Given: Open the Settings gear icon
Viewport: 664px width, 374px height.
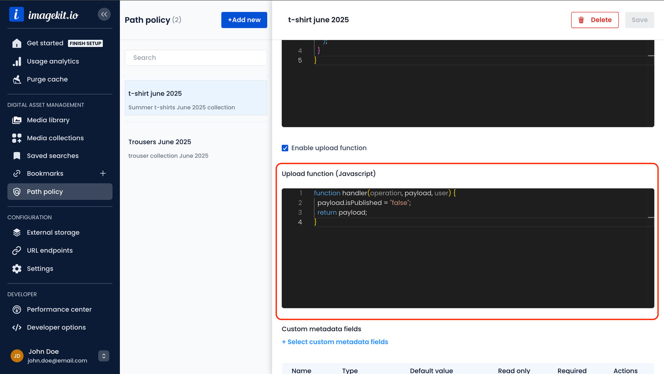Looking at the screenshot, I should click(x=17, y=269).
